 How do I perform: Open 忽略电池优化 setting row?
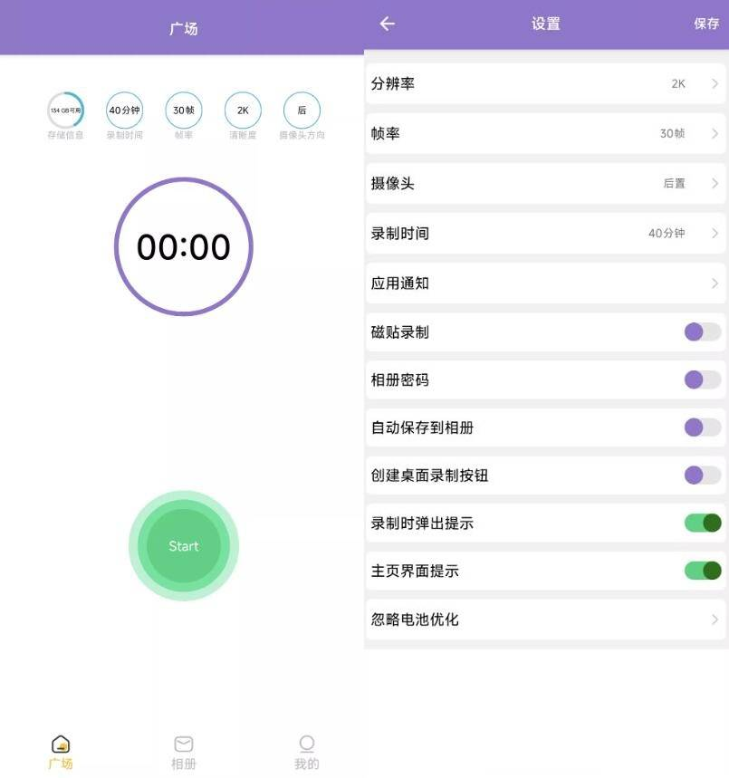click(x=545, y=620)
